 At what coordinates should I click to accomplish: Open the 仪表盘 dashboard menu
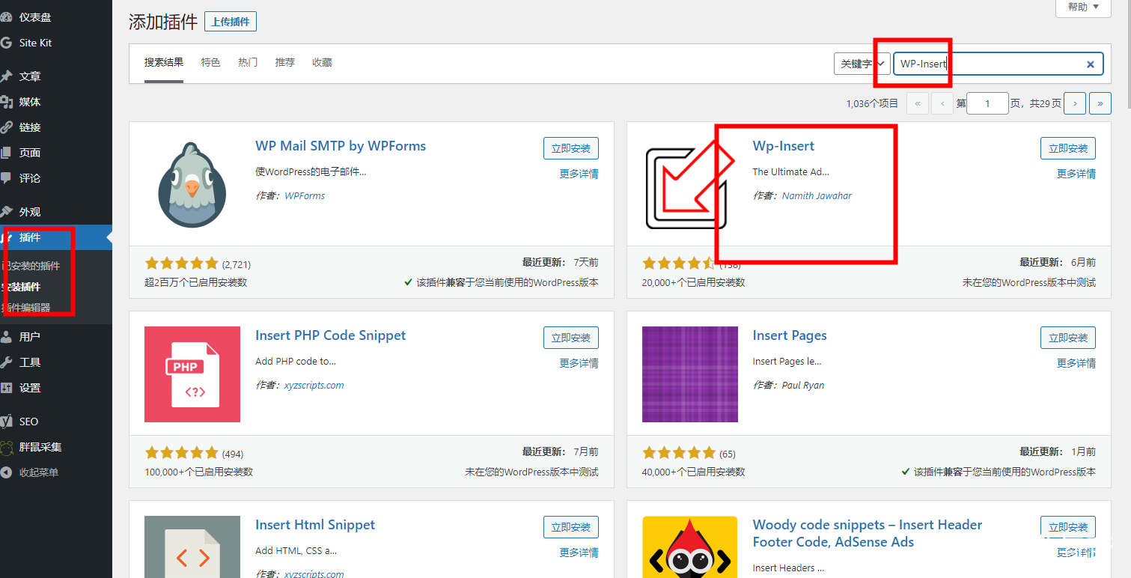55,17
